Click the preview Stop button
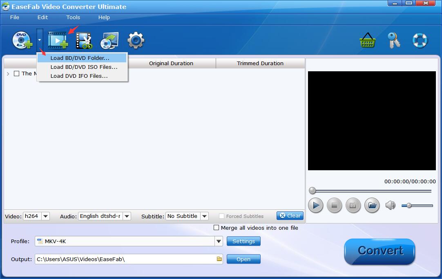The image size is (442, 279). (334, 206)
